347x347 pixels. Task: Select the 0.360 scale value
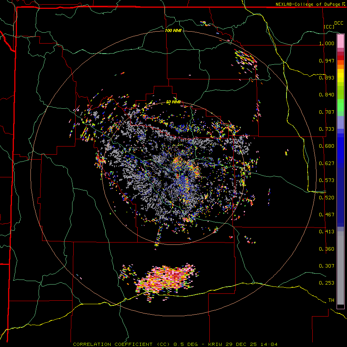click(x=327, y=249)
